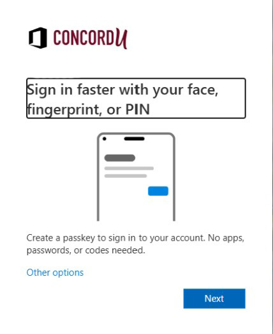This screenshot has width=273, height=334.
Task: Click the phone illustration's camera dot
Action: tap(105, 139)
